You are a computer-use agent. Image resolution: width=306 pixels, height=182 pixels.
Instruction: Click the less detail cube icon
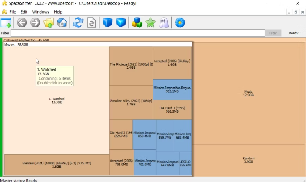pos(107,23)
